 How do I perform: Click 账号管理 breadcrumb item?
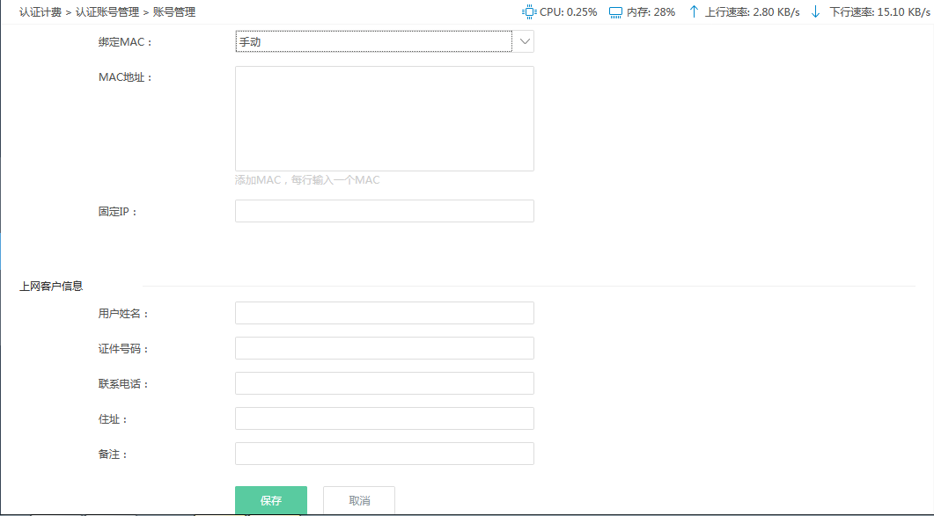[x=174, y=12]
